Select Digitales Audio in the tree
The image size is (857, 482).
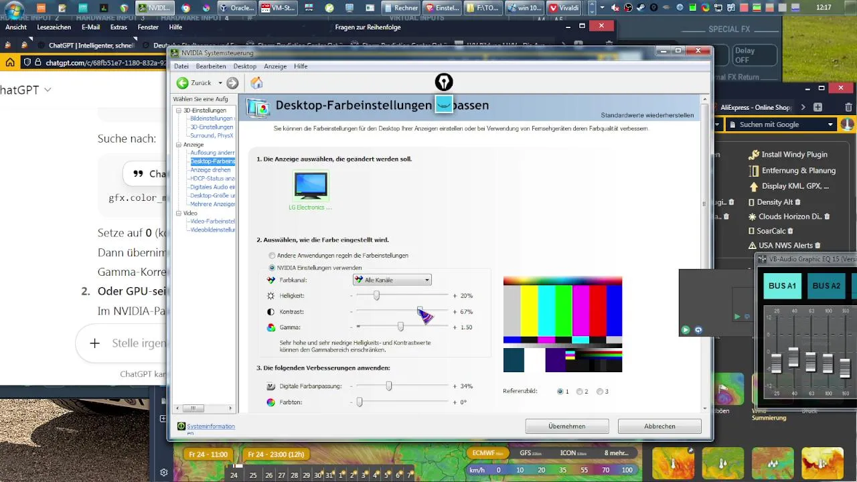pyautogui.click(x=212, y=187)
